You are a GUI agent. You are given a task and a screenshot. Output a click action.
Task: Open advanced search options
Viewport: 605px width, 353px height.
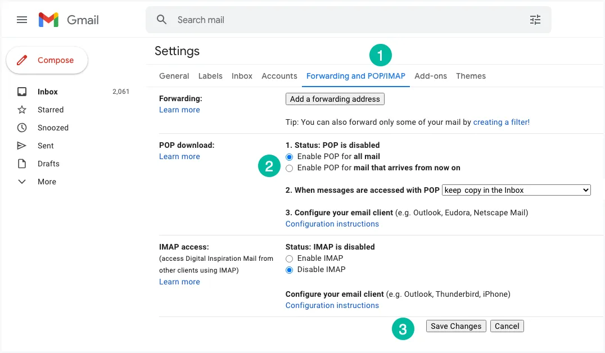pyautogui.click(x=535, y=20)
